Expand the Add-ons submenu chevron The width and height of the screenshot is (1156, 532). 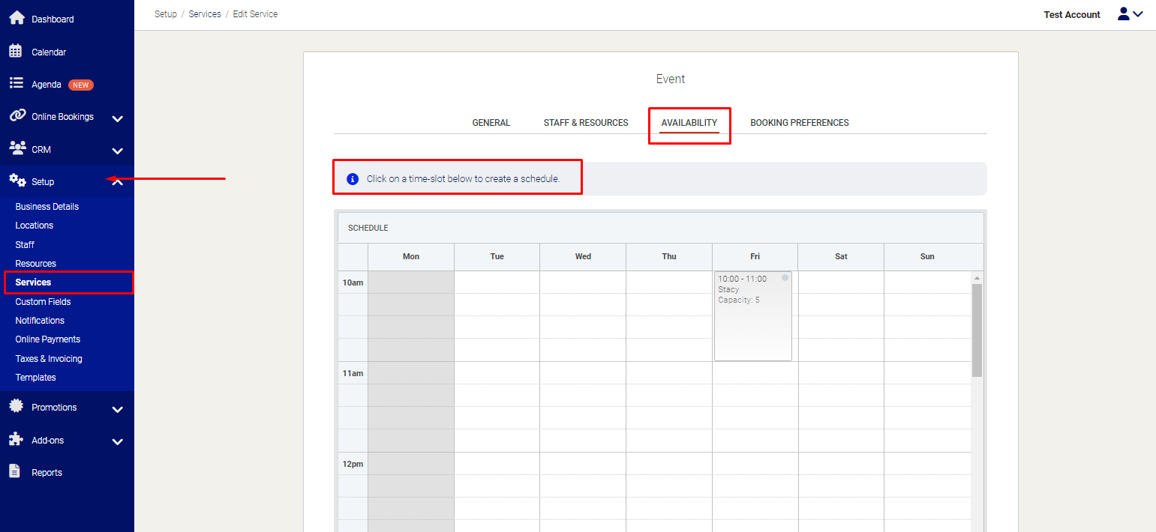point(117,441)
